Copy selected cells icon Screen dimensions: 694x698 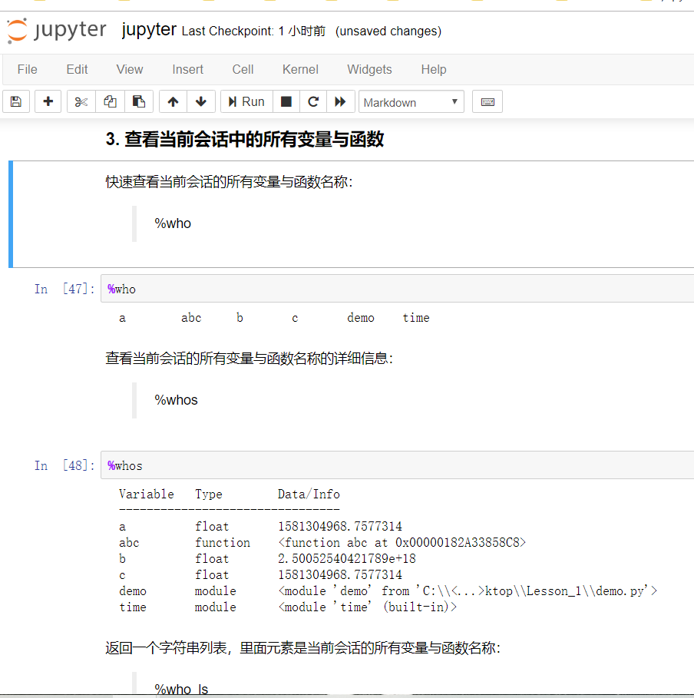(x=110, y=101)
